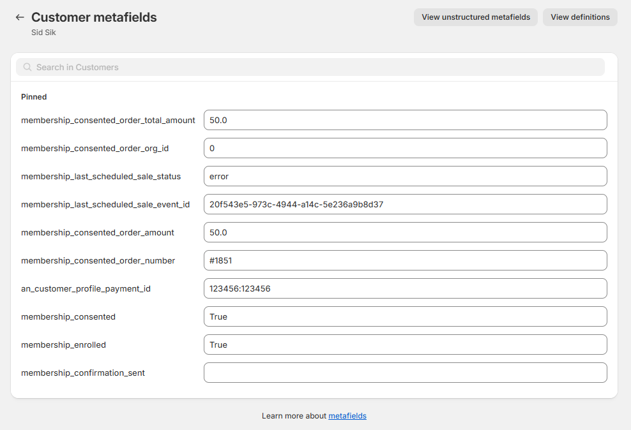
Task: Select the an_customer_profile_payment_id input
Action: click(405, 288)
